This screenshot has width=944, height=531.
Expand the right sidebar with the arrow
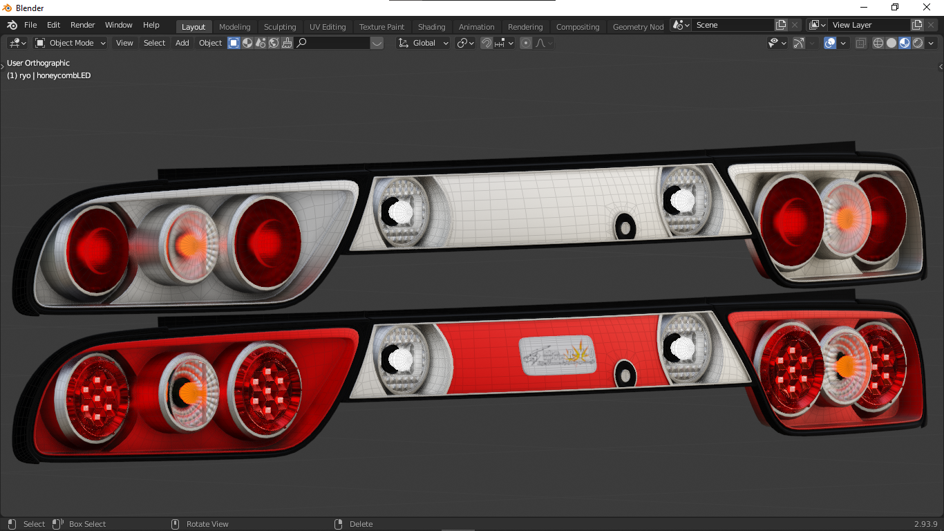click(x=941, y=66)
